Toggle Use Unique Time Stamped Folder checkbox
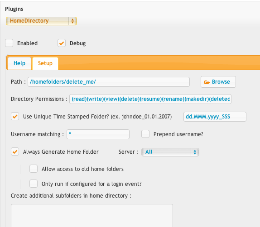The width and height of the screenshot is (260, 227). [15, 117]
